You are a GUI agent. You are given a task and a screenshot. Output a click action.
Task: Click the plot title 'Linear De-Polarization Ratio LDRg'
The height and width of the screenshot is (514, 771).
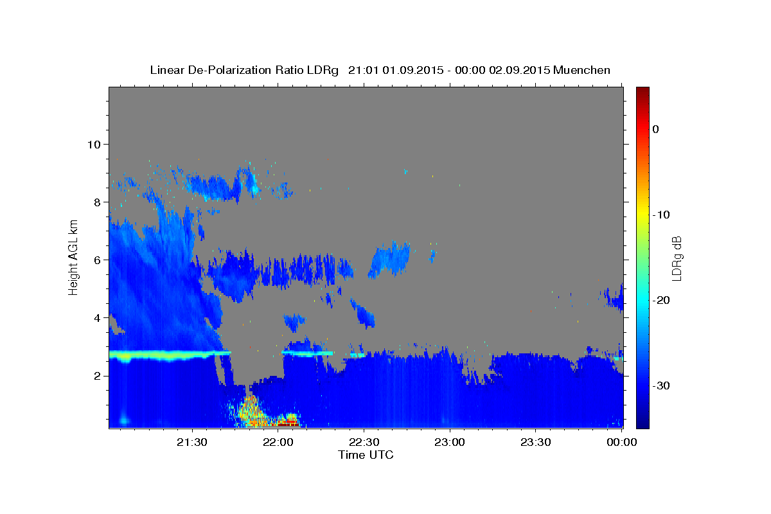point(244,70)
